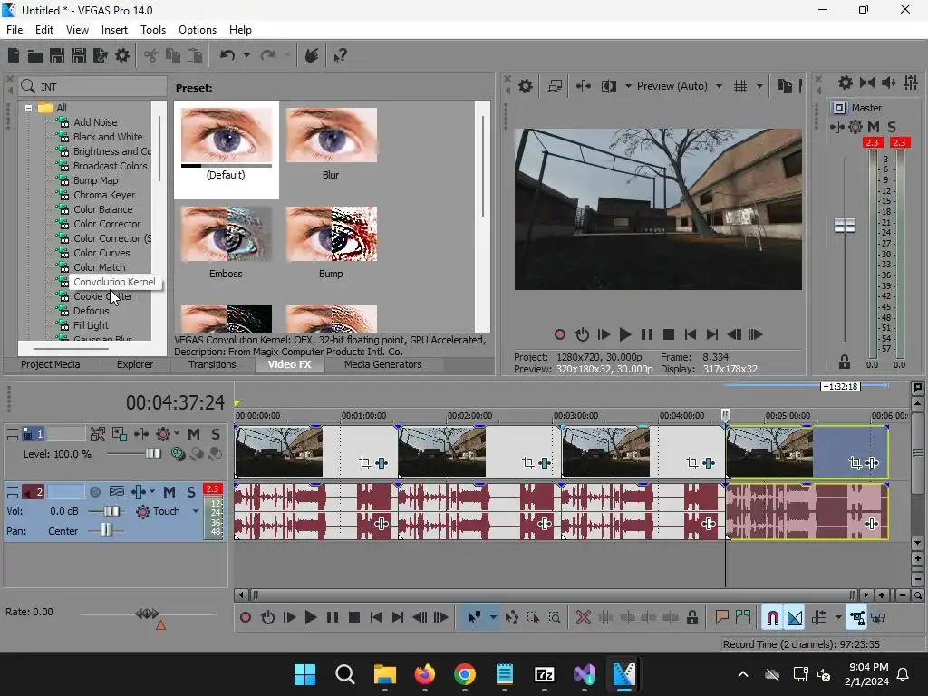The image size is (928, 696).
Task: Mute video track 1
Action: click(194, 434)
